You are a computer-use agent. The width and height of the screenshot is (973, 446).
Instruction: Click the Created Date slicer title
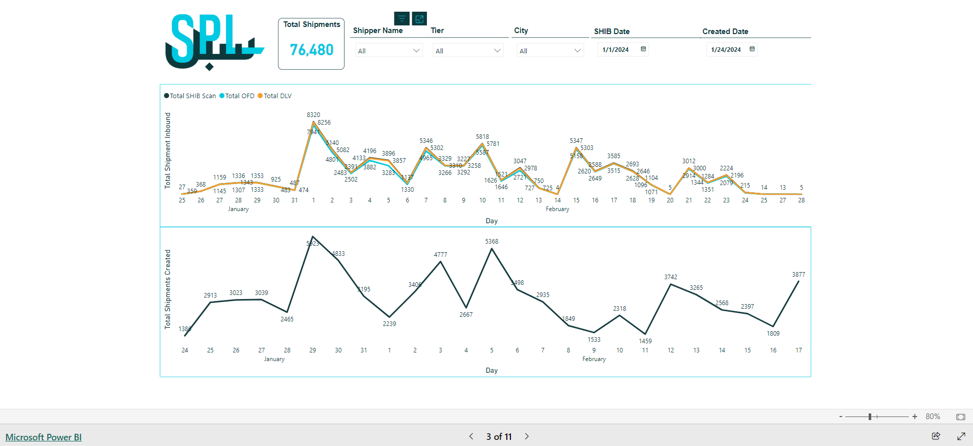pos(725,32)
